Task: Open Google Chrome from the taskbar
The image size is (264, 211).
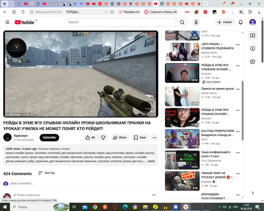Action: pos(95,207)
